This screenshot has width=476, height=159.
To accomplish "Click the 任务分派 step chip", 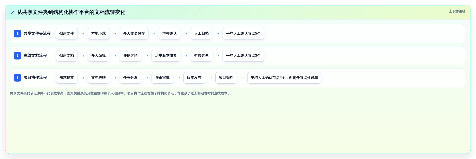I will tap(130, 78).
